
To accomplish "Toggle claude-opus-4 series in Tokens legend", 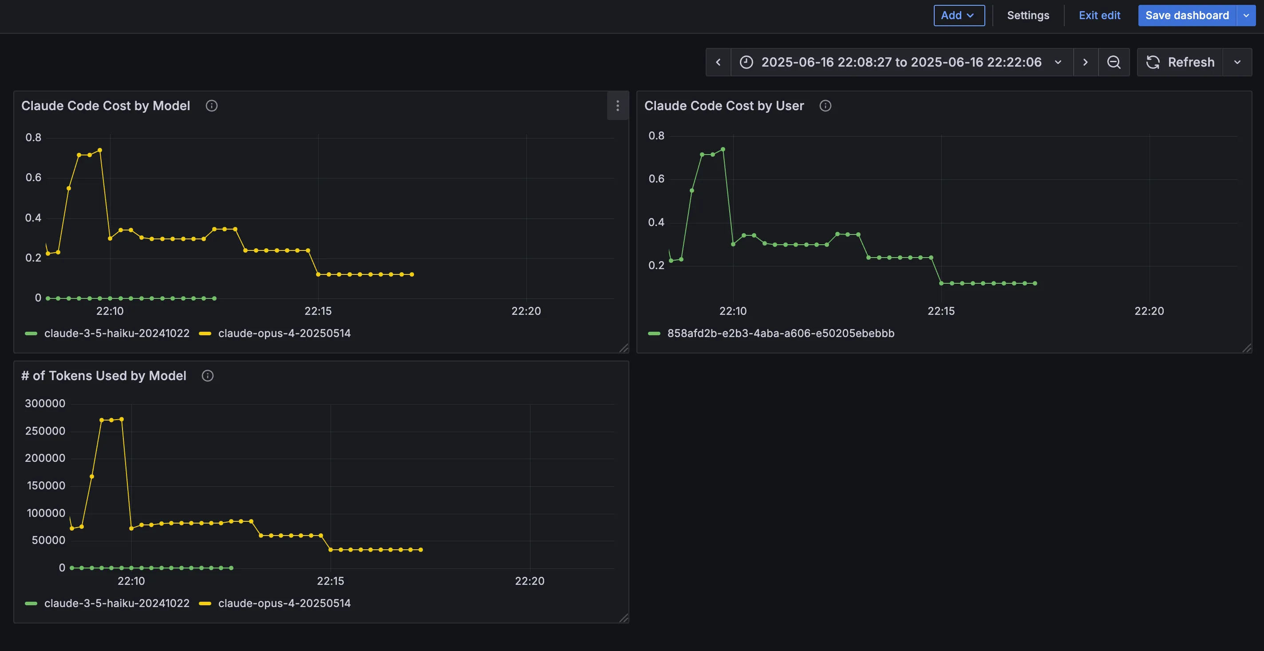I will pos(284,603).
